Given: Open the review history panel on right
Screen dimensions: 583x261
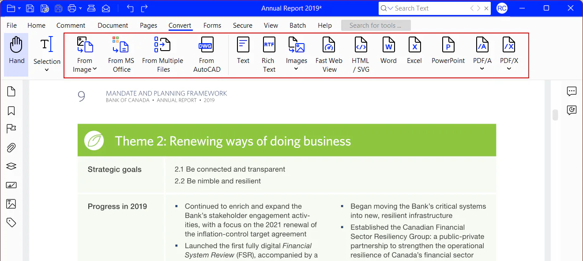Looking at the screenshot, I should (572, 110).
